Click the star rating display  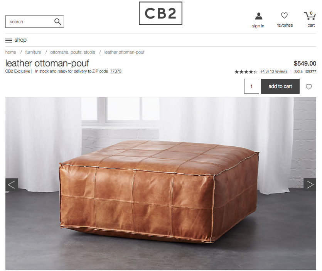[x=246, y=72]
